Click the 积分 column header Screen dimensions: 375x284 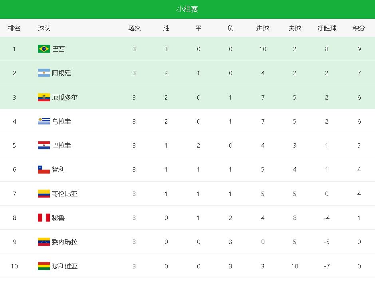[359, 28]
